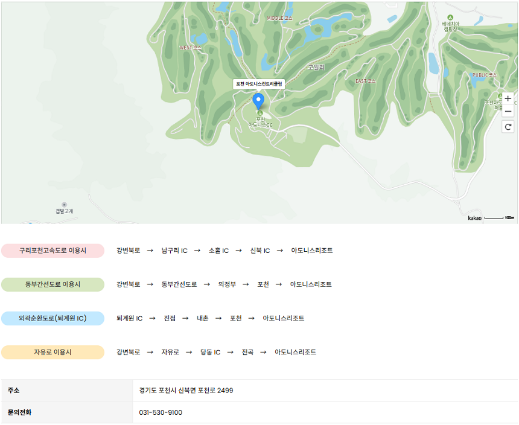Viewport: 519px width, 425px height.
Task: Click the WEST 코스 label on map
Action: pyautogui.click(x=190, y=47)
